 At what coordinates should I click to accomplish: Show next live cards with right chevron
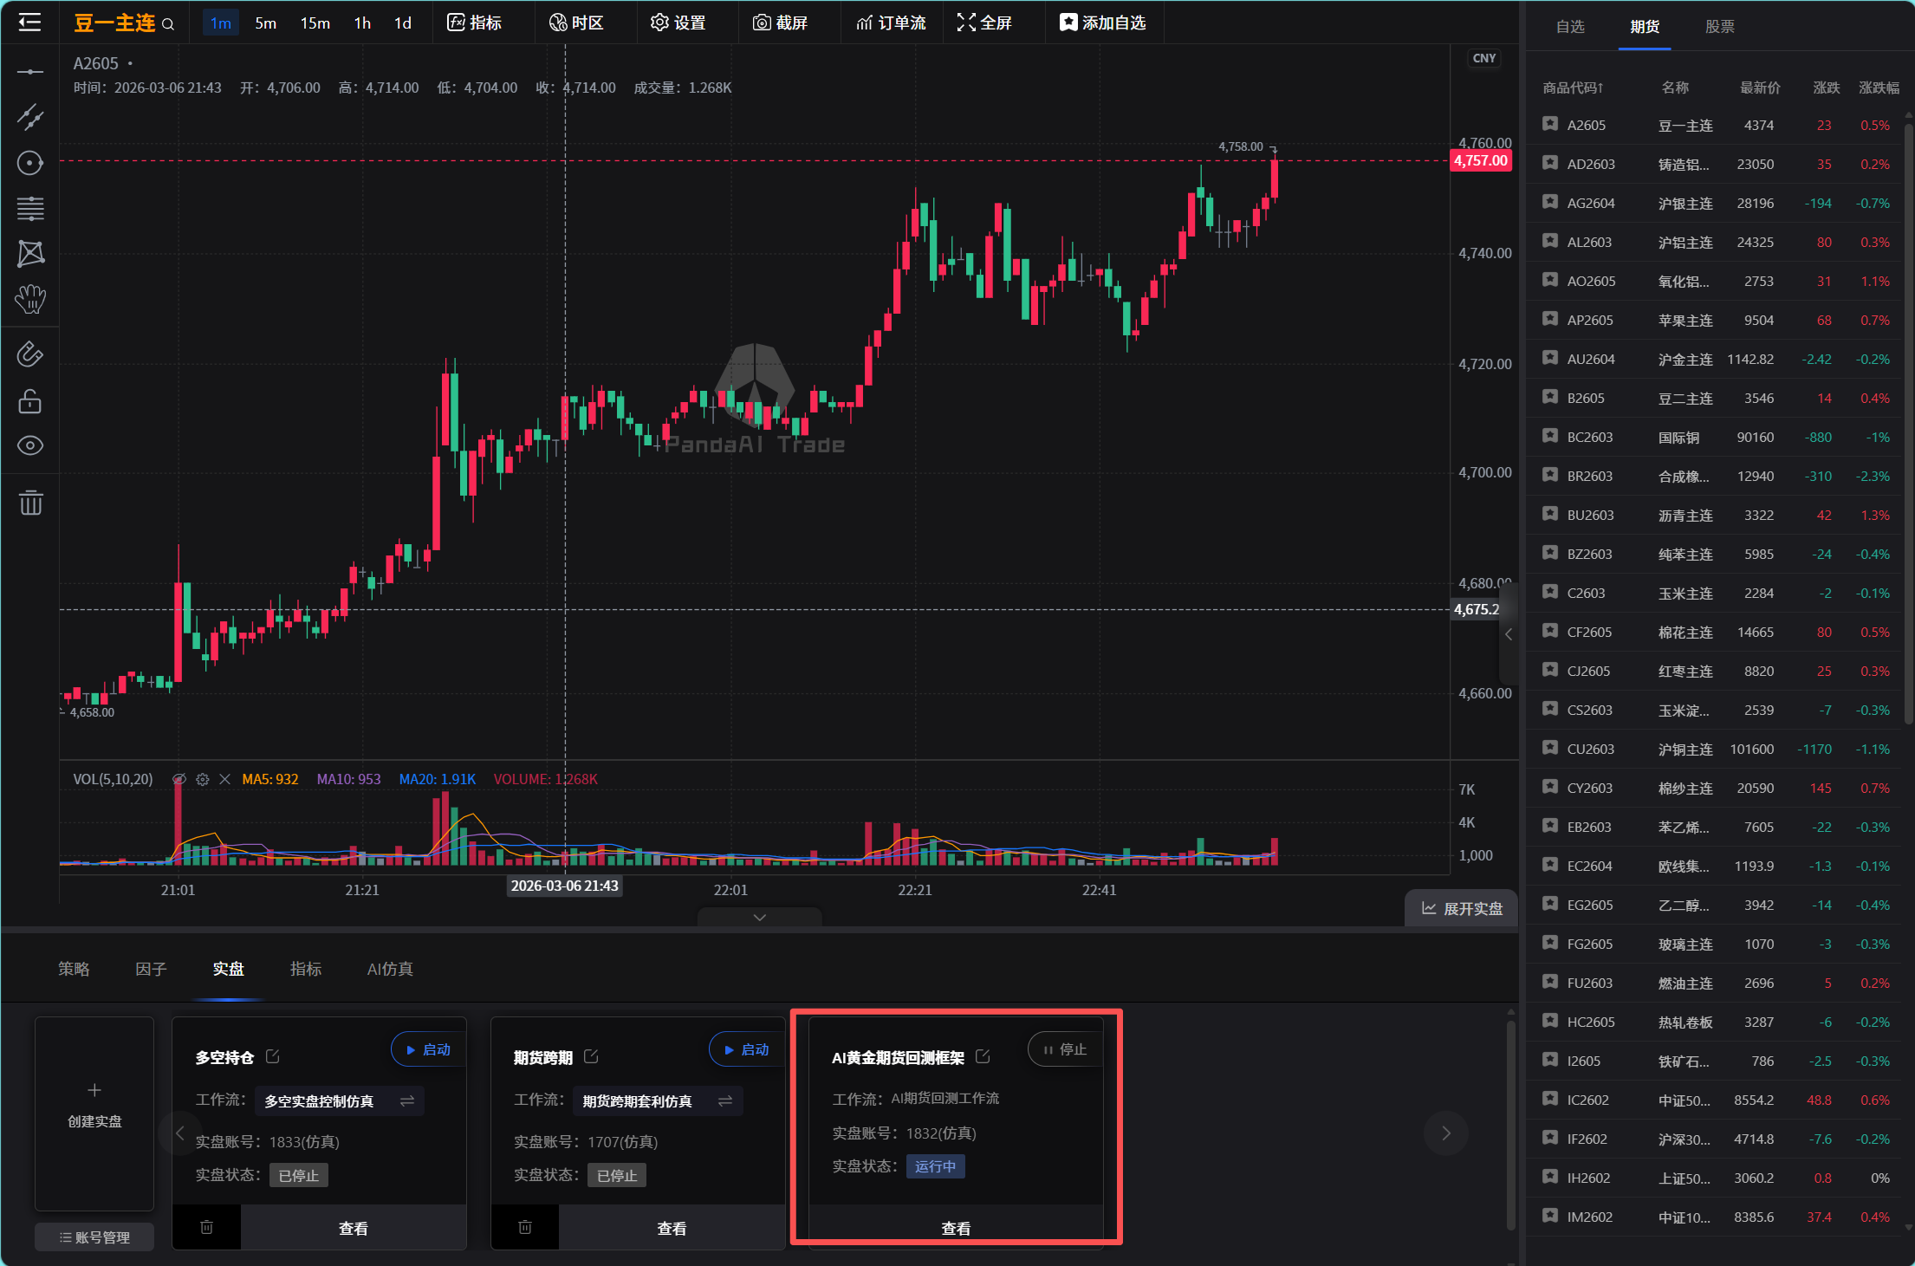pos(1445,1133)
